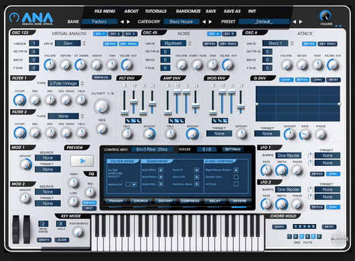This screenshot has width=355, height=261.
Task: Adjust the master Volume knob
Action: tap(326, 16)
